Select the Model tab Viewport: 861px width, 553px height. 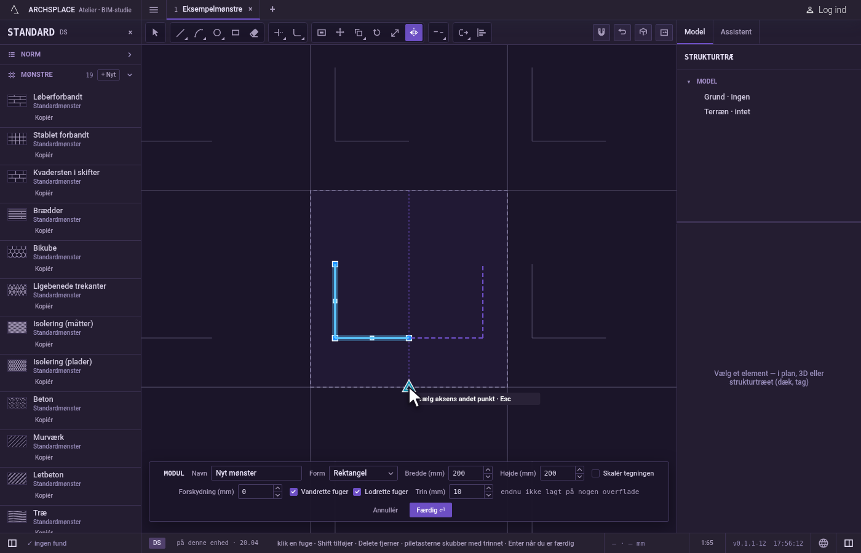tap(695, 32)
